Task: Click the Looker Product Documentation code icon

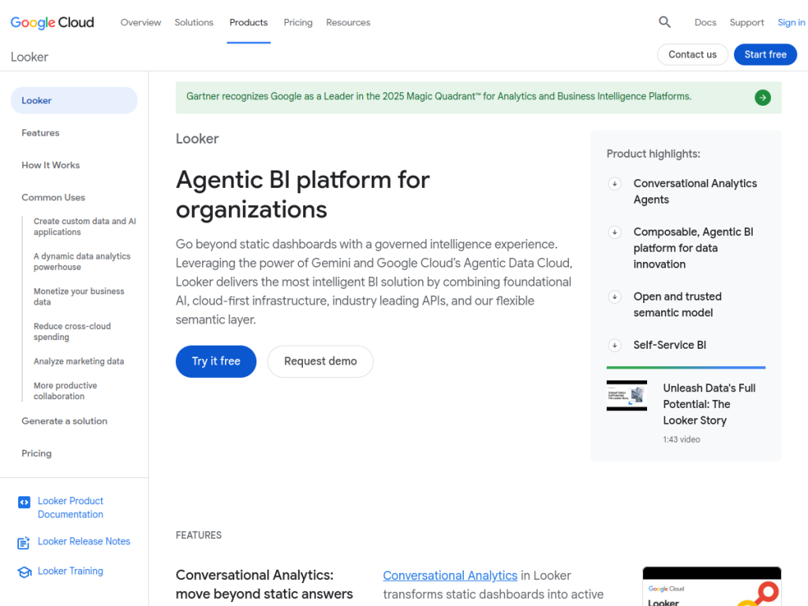Action: pyautogui.click(x=24, y=502)
